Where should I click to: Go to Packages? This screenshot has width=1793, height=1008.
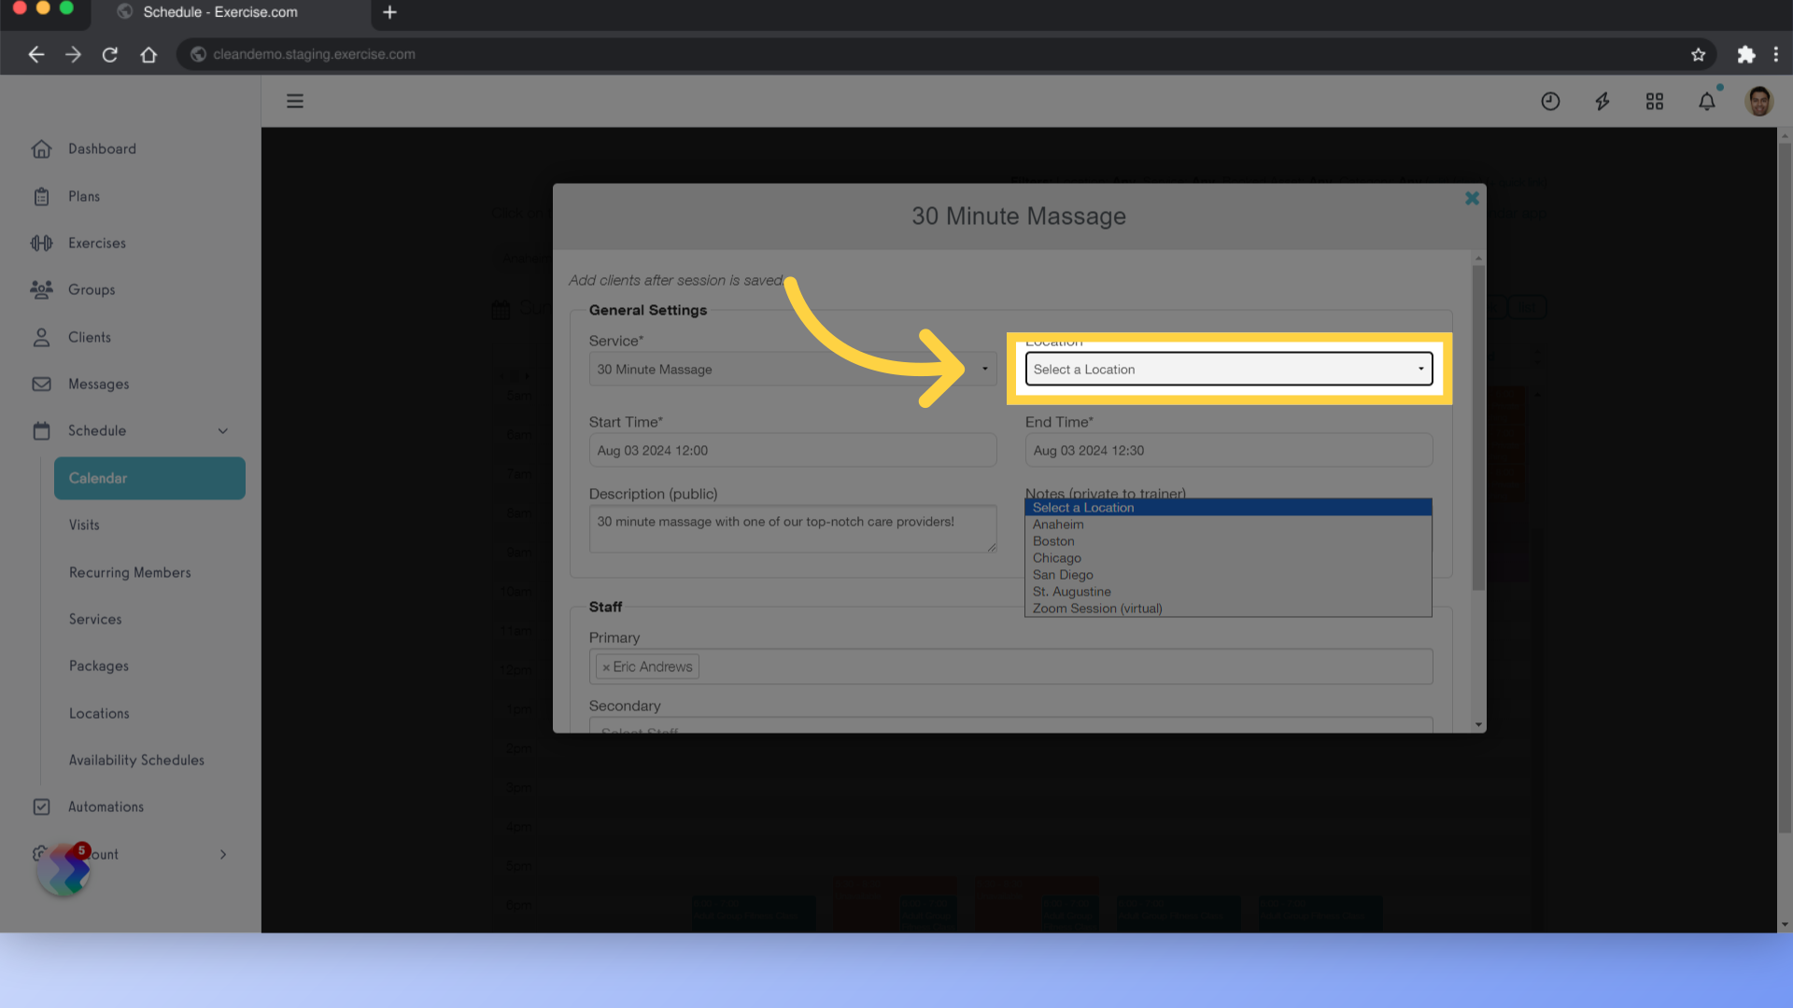pyautogui.click(x=99, y=665)
